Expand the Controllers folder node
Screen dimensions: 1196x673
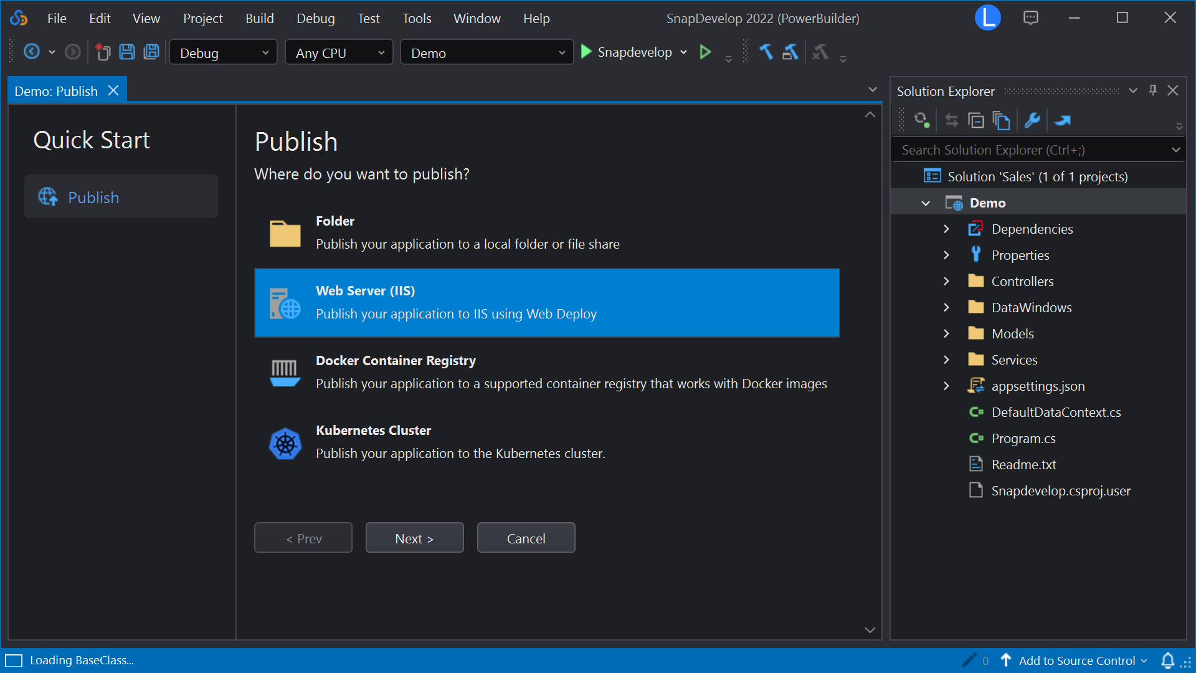pyautogui.click(x=946, y=282)
